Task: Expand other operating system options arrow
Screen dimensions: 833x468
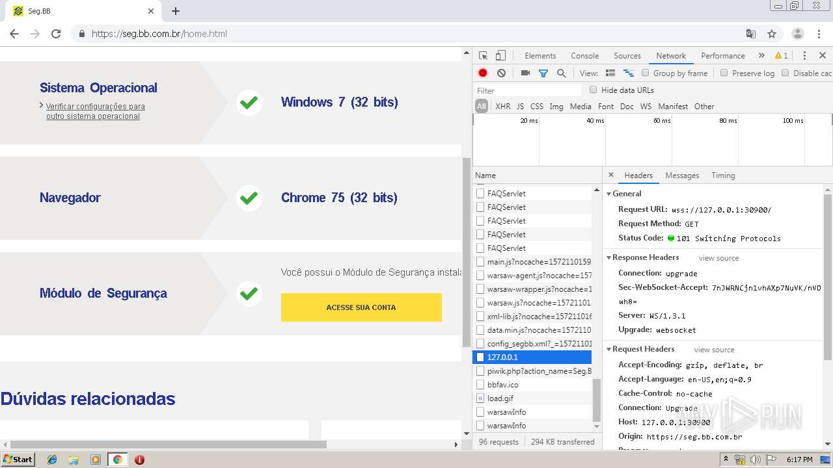Action: click(x=42, y=105)
